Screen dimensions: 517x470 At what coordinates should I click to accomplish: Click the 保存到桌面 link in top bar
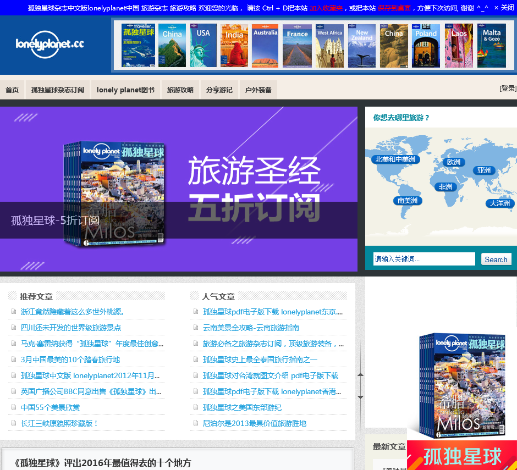click(394, 8)
